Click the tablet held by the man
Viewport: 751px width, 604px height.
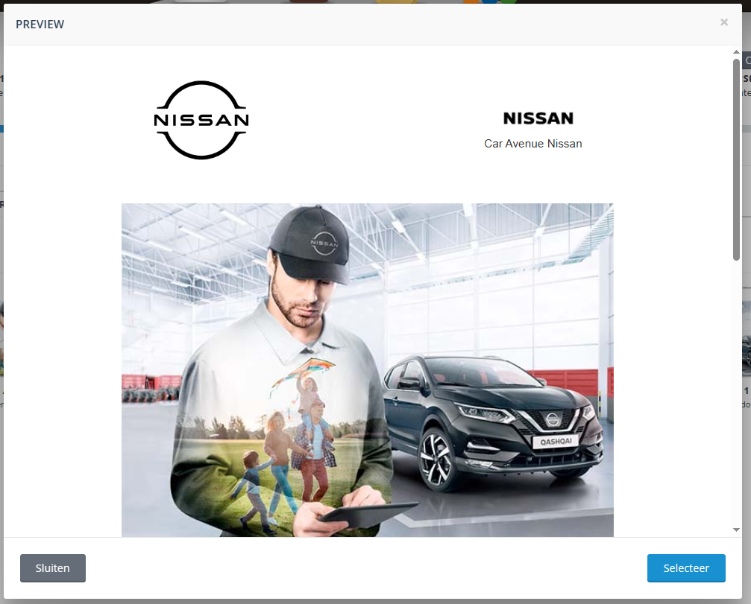[x=368, y=515]
